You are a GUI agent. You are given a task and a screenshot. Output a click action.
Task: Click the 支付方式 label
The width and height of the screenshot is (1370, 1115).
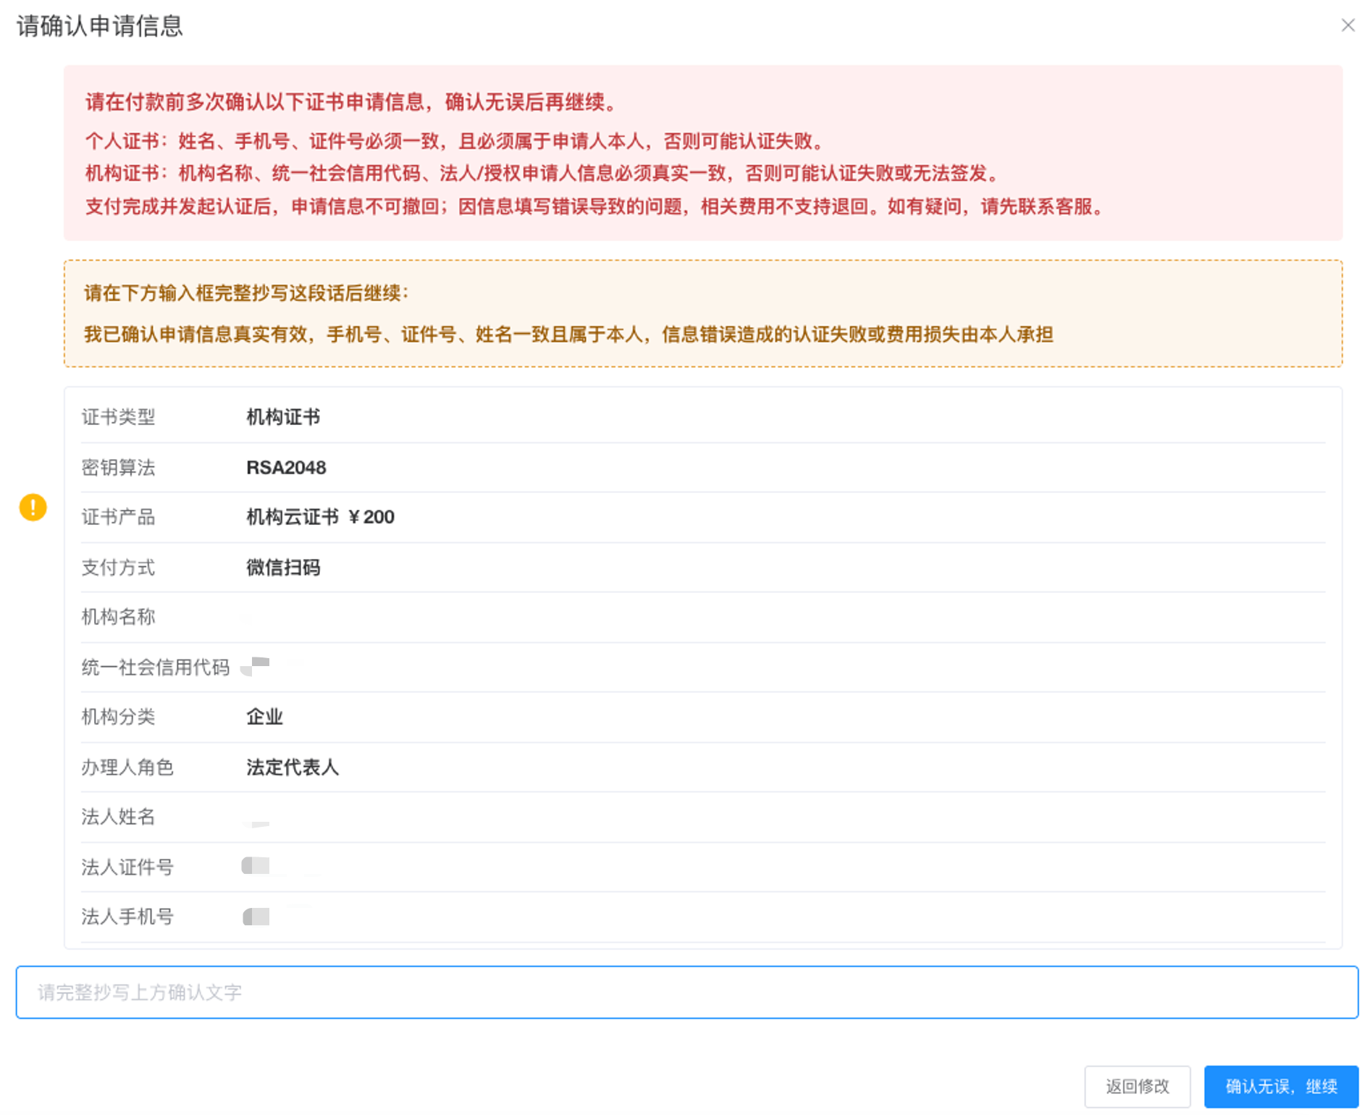tap(118, 568)
